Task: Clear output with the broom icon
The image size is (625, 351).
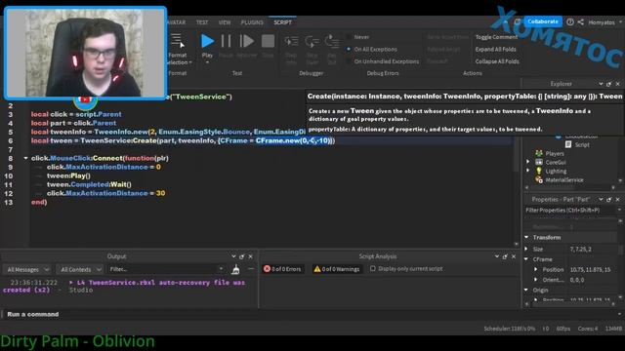Action: point(235,269)
